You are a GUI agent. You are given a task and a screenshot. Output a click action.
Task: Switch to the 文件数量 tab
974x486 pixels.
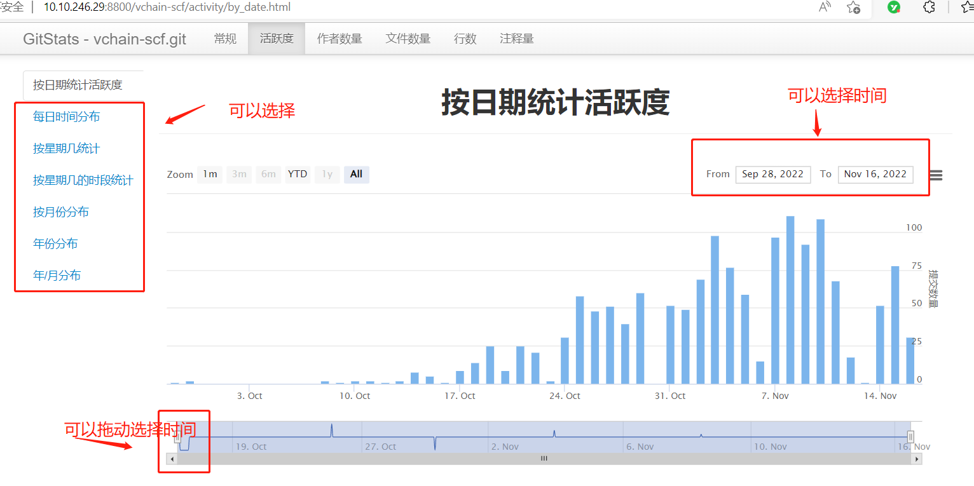pos(408,39)
